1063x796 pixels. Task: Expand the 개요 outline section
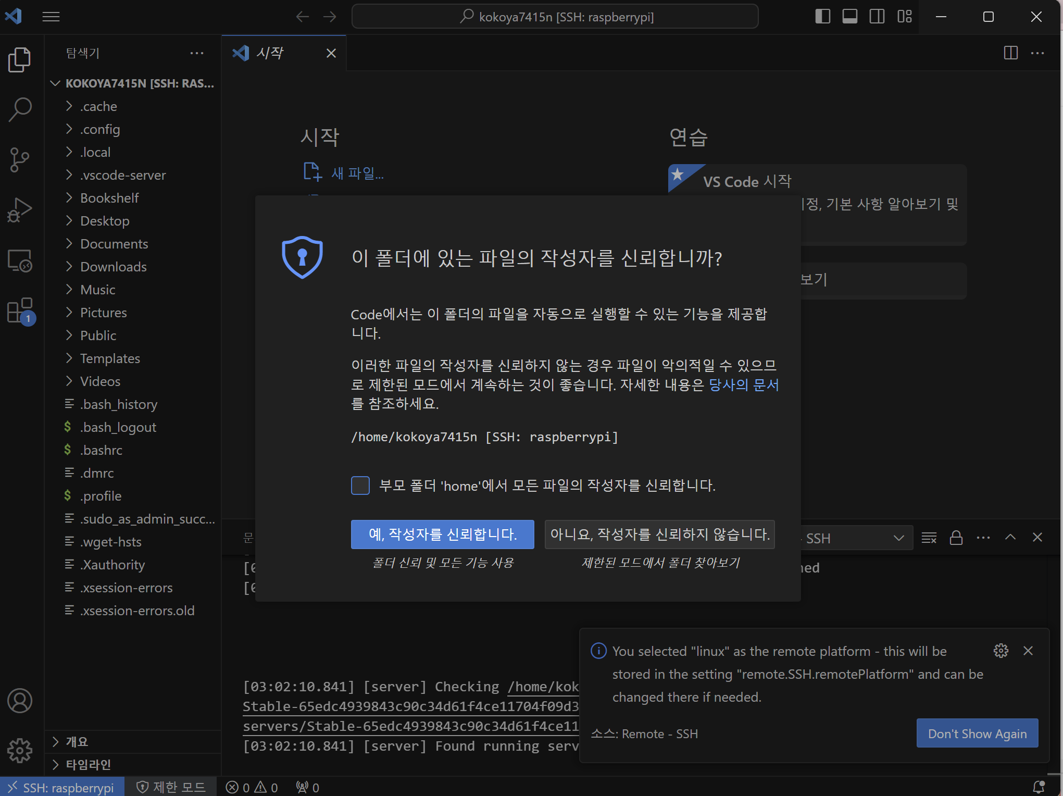click(x=133, y=741)
